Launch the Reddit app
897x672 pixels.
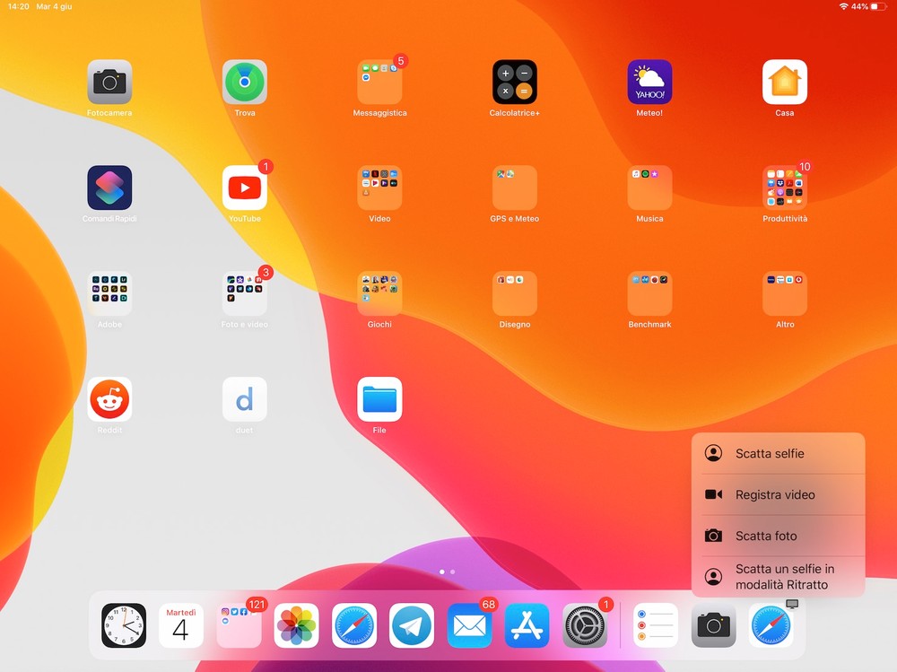pos(109,399)
